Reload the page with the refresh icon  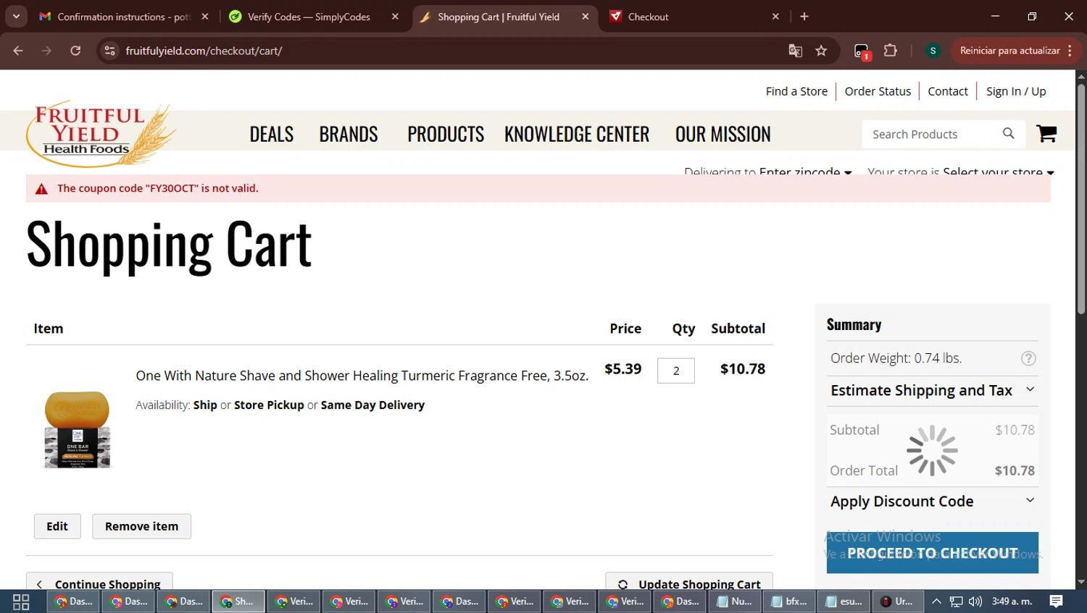coord(75,51)
